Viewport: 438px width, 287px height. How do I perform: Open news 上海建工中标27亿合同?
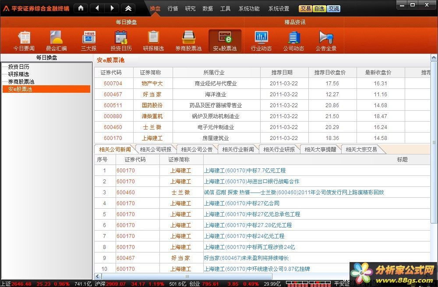point(242,203)
